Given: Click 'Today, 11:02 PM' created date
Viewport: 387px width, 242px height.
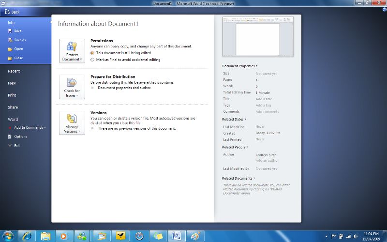Looking at the screenshot, I should (268, 133).
